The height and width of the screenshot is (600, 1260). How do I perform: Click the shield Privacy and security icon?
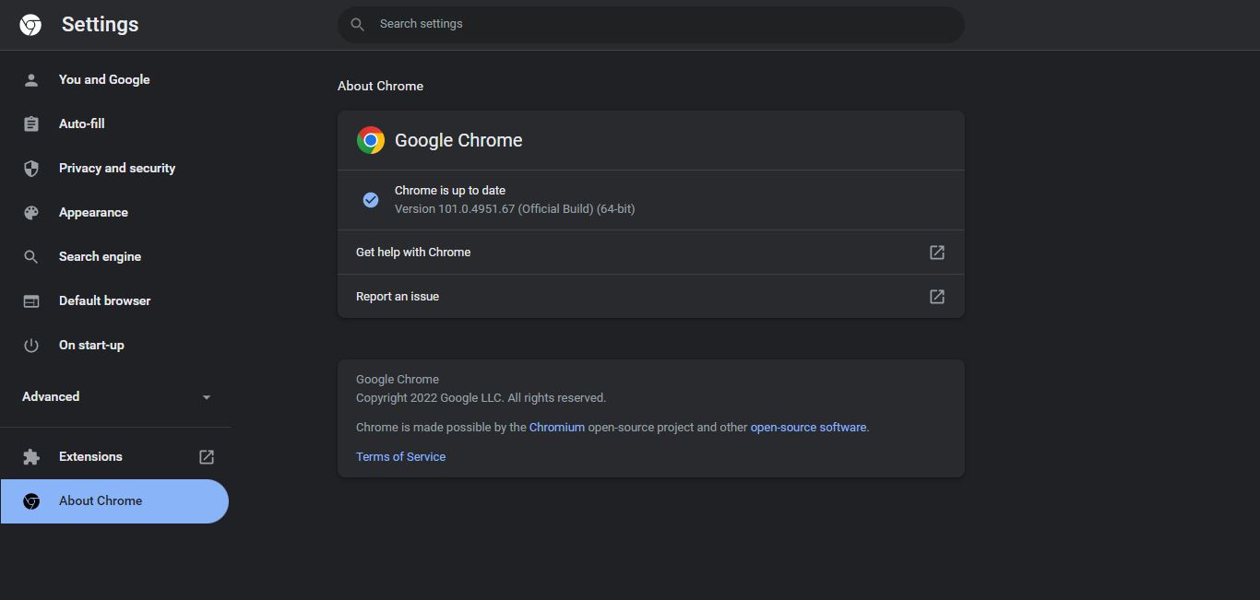pos(31,169)
